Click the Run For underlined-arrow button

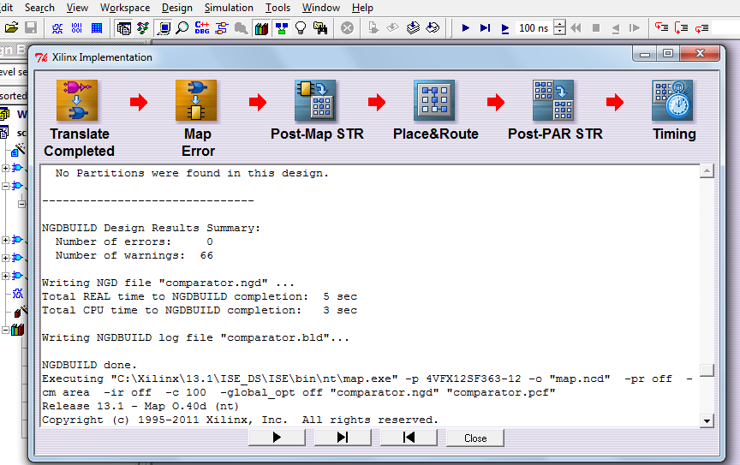pyautogui.click(x=505, y=28)
